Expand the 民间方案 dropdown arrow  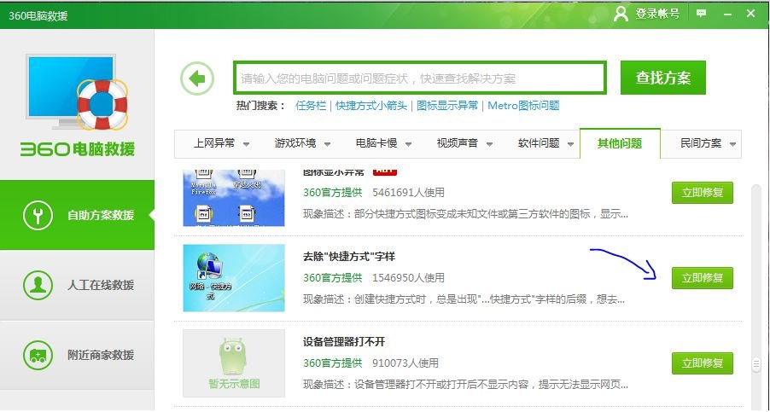tap(732, 145)
